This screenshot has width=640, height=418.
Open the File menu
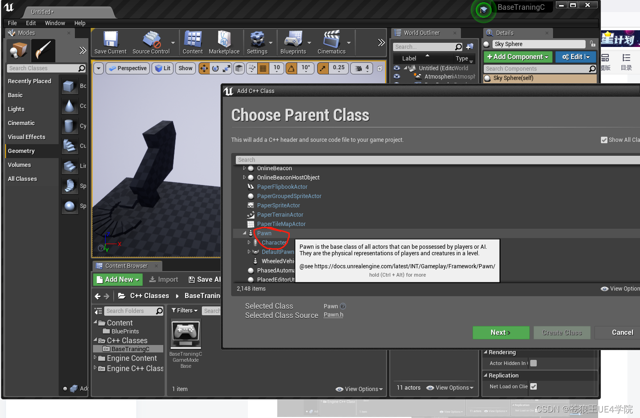13,23
